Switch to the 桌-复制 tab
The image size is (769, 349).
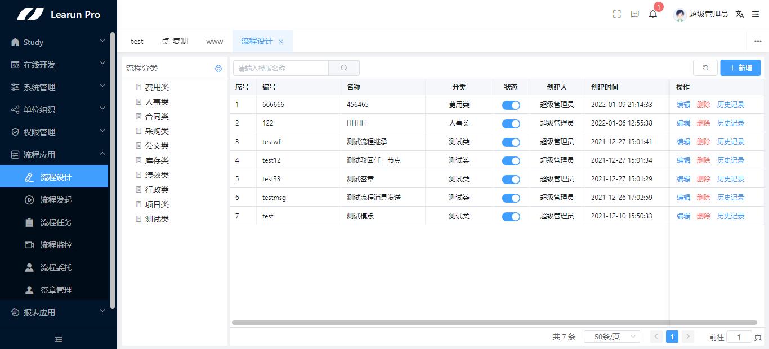coord(175,41)
